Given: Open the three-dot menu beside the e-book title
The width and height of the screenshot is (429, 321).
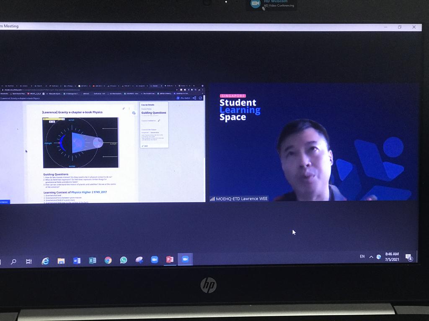Looking at the screenshot, I should (129, 109).
